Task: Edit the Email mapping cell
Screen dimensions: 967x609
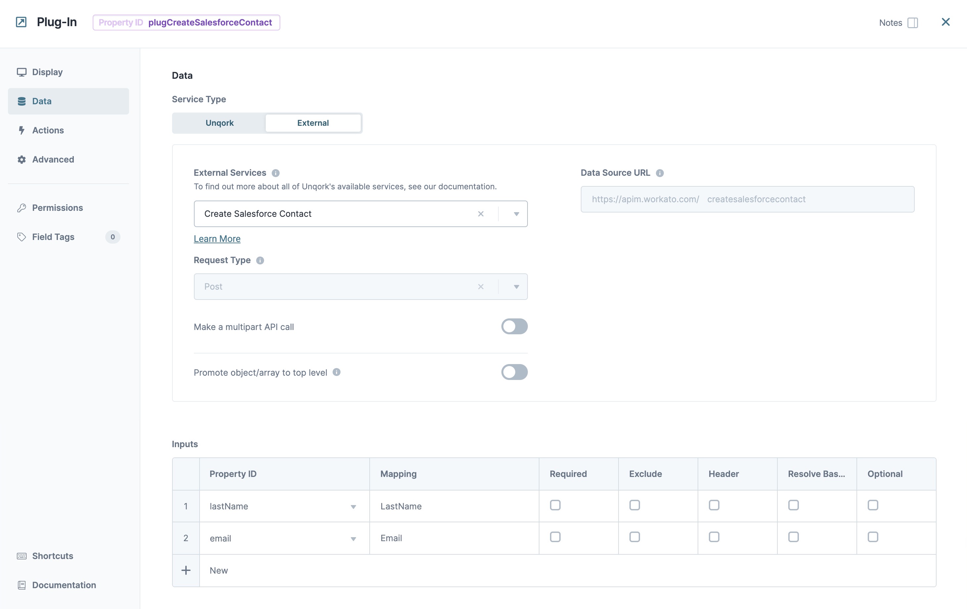Action: tap(454, 538)
